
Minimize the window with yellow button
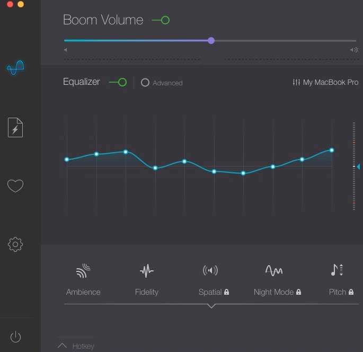pyautogui.click(x=21, y=4)
